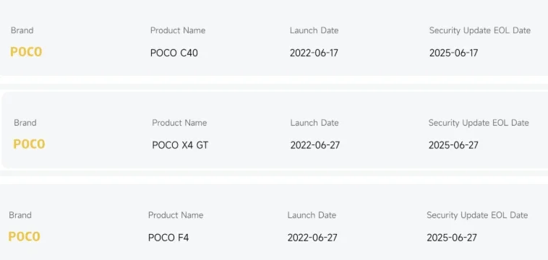
Task: Click the Brand label in the C40 card
Action: 22,30
